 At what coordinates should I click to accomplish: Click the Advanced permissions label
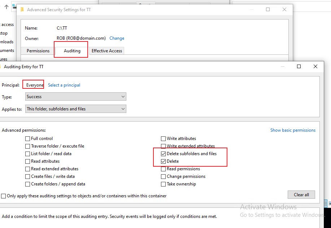pos(24,130)
